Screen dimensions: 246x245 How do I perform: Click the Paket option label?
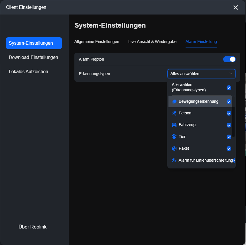184,148
